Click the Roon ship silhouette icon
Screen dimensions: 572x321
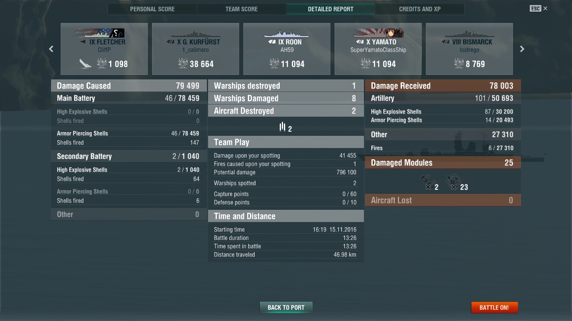click(x=286, y=33)
